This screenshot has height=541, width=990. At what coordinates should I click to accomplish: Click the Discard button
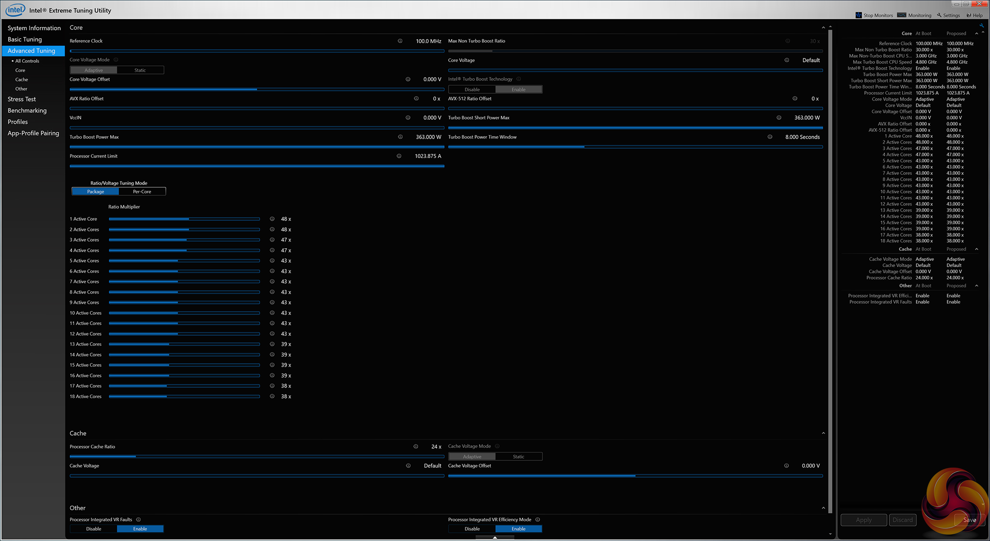point(903,520)
